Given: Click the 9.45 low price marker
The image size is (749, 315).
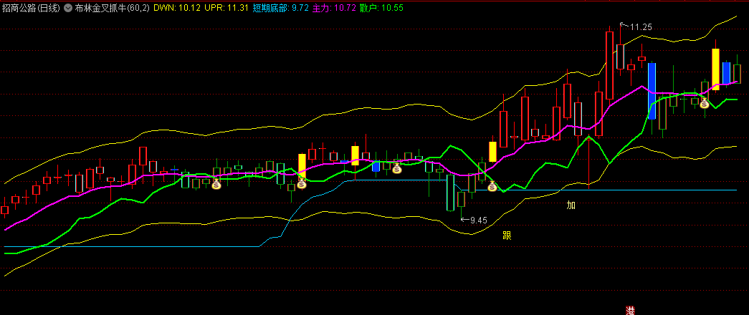Looking at the screenshot, I should 474,220.
